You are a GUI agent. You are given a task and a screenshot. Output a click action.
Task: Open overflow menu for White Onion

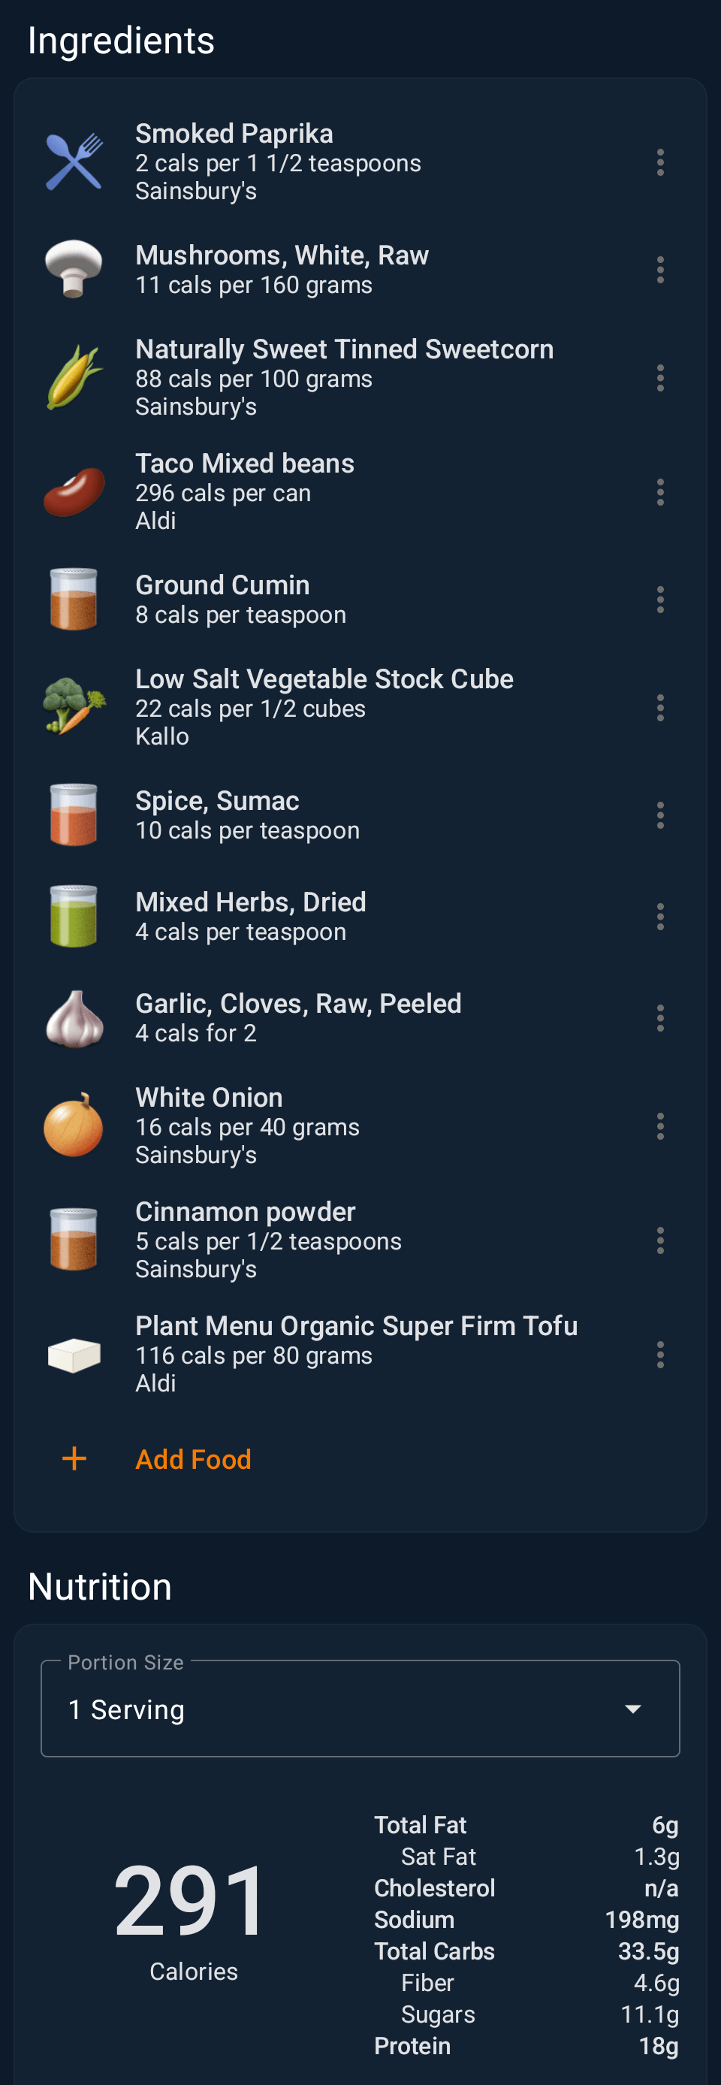coord(660,1126)
